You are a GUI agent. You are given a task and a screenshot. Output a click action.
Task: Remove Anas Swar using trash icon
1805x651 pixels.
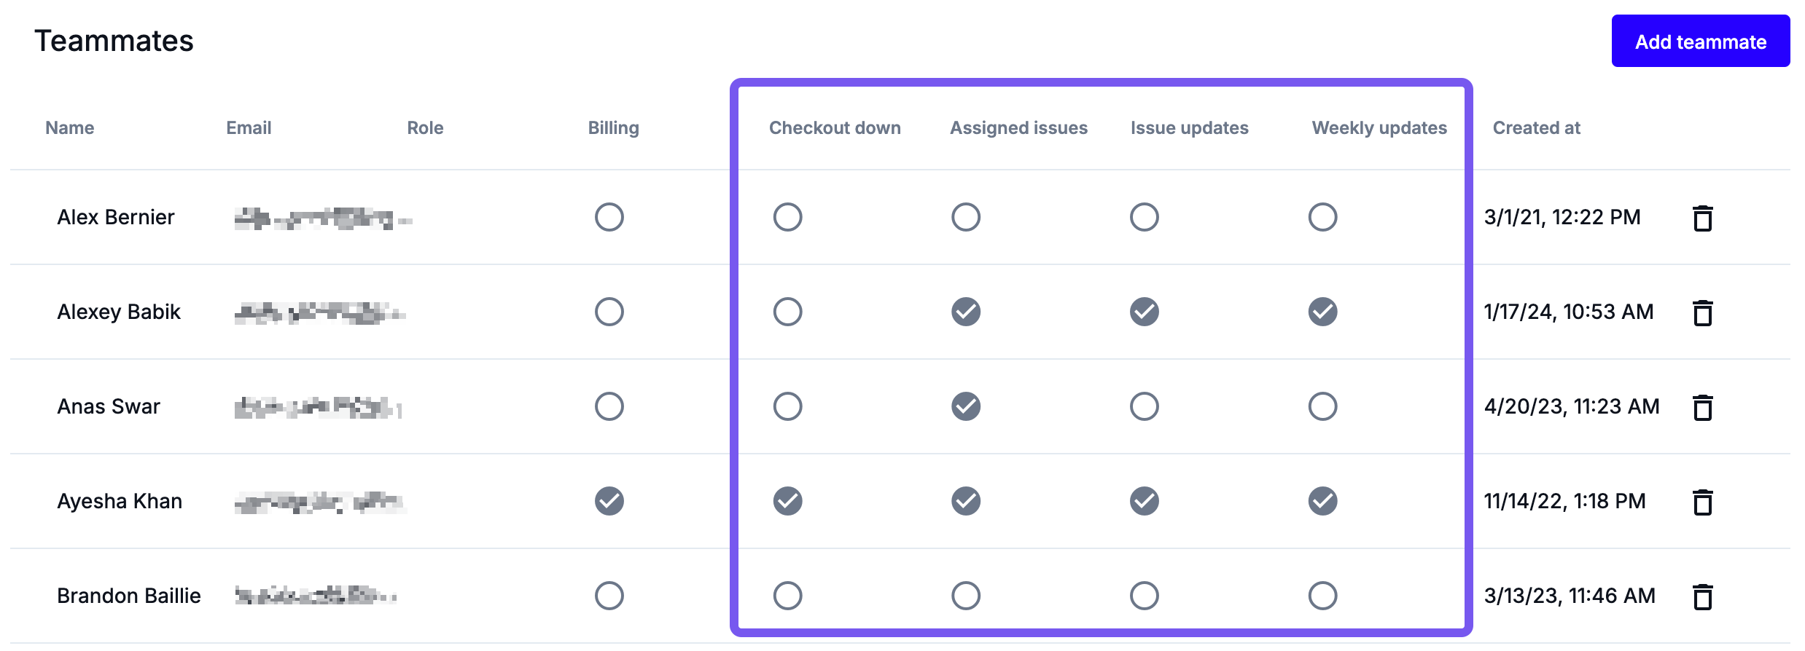click(x=1702, y=407)
